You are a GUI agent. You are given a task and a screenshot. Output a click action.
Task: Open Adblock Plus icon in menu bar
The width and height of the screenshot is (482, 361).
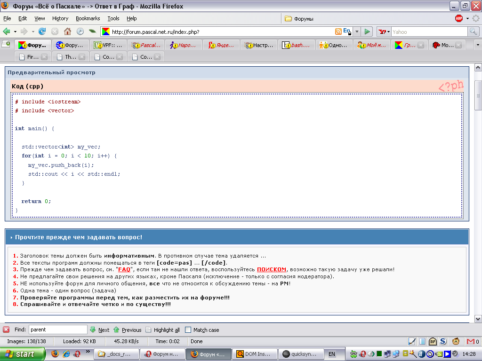(459, 18)
